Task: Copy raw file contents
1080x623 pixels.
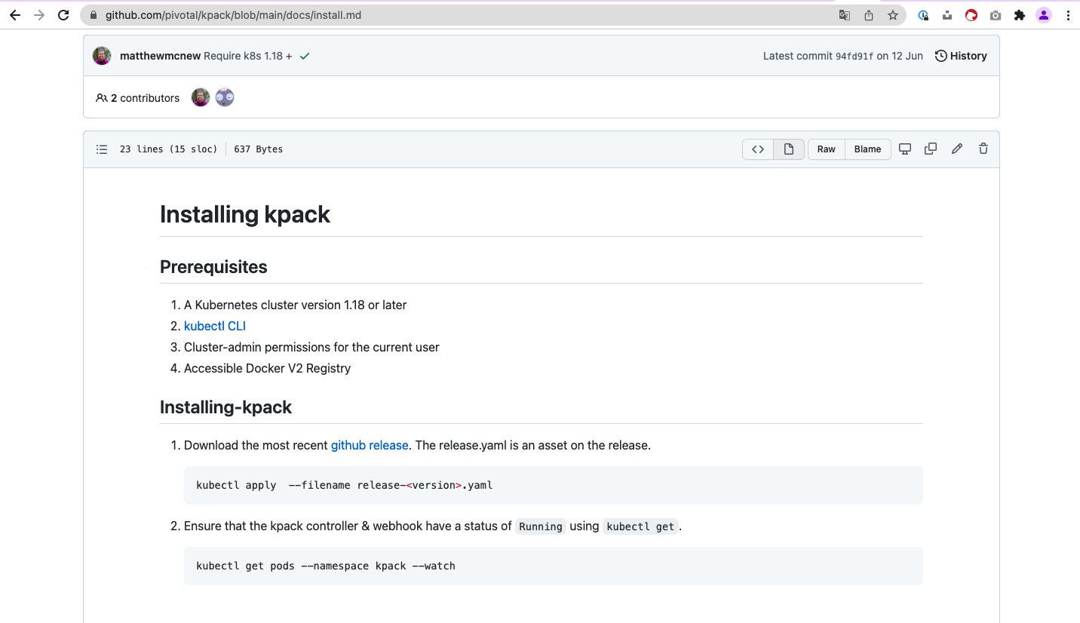Action: click(931, 149)
